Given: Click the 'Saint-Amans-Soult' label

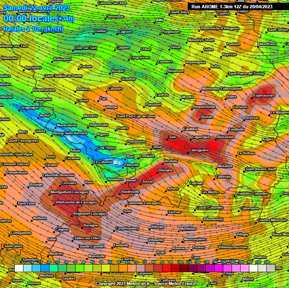Looking at the screenshot, I should (261, 169).
